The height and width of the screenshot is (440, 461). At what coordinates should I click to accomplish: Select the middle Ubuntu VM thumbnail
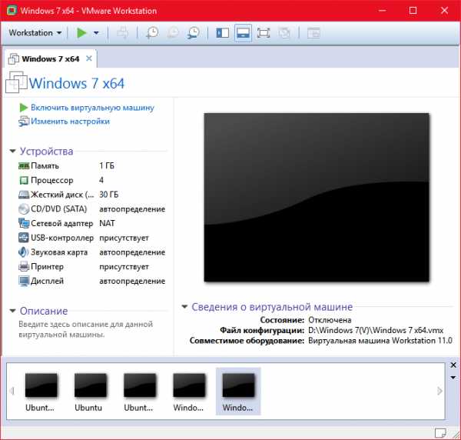click(89, 390)
